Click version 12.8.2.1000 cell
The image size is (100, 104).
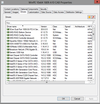click(46, 64)
